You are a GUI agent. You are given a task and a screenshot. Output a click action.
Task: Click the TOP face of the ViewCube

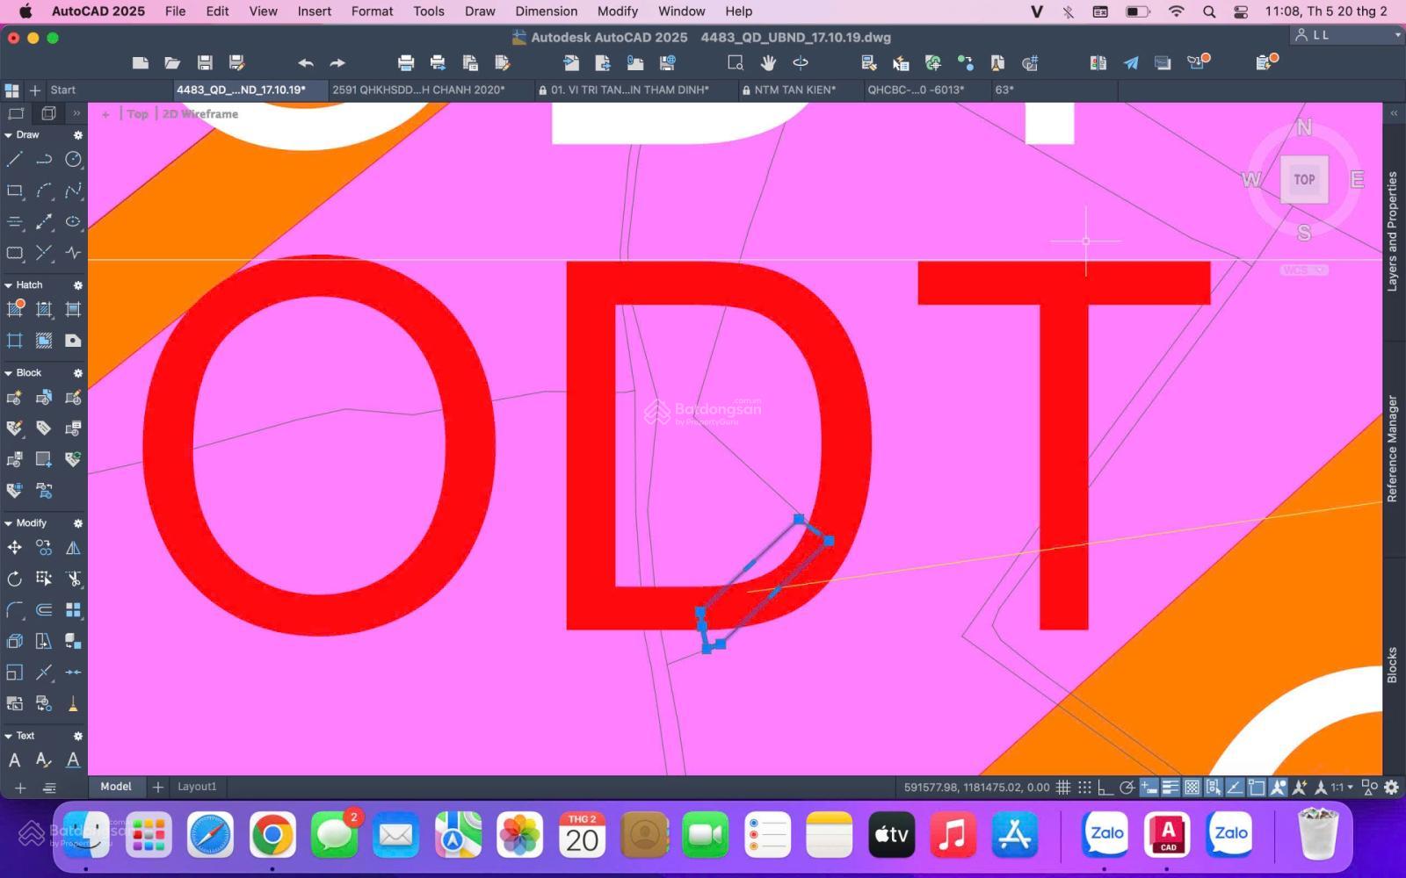coord(1303,179)
